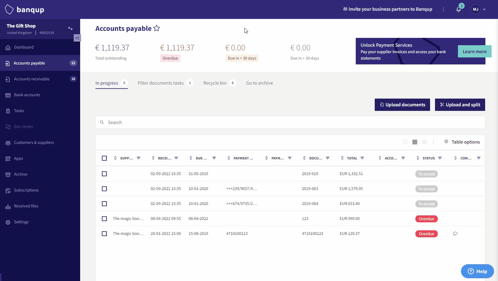The width and height of the screenshot is (498, 281).
Task: Sort by the DOCU... column arrows
Action: coord(304,158)
